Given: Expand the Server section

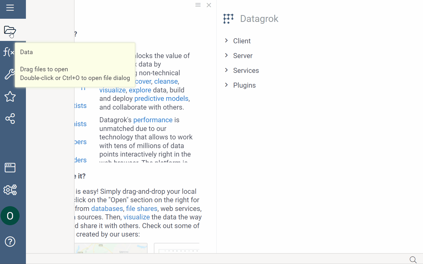Looking at the screenshot, I should [x=242, y=56].
